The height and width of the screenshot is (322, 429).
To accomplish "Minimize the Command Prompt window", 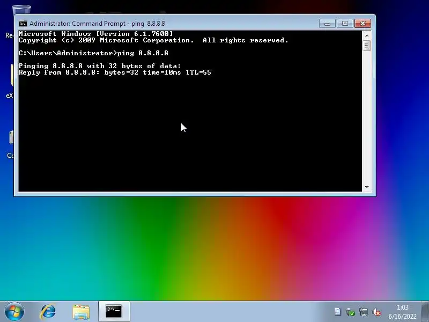I will (x=327, y=24).
